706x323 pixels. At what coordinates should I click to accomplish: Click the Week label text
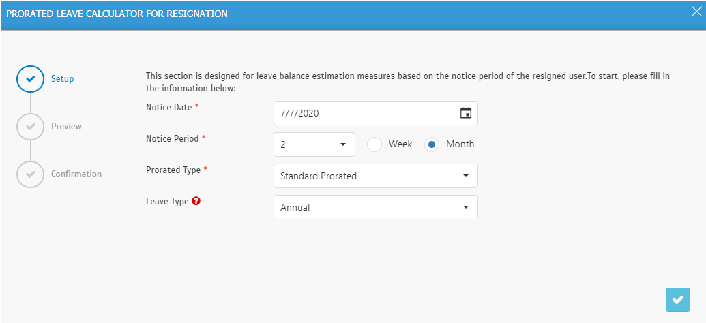click(x=400, y=144)
